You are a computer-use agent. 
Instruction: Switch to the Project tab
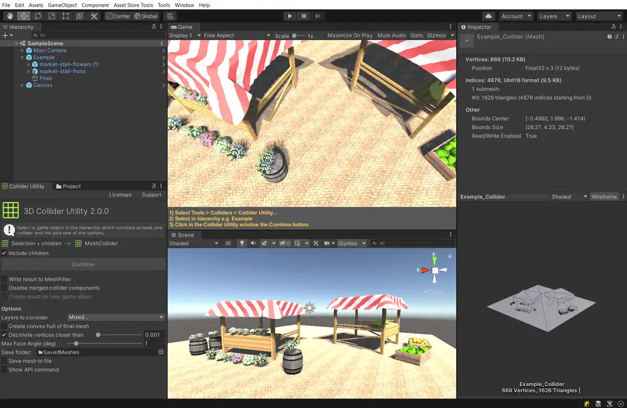tap(68, 186)
